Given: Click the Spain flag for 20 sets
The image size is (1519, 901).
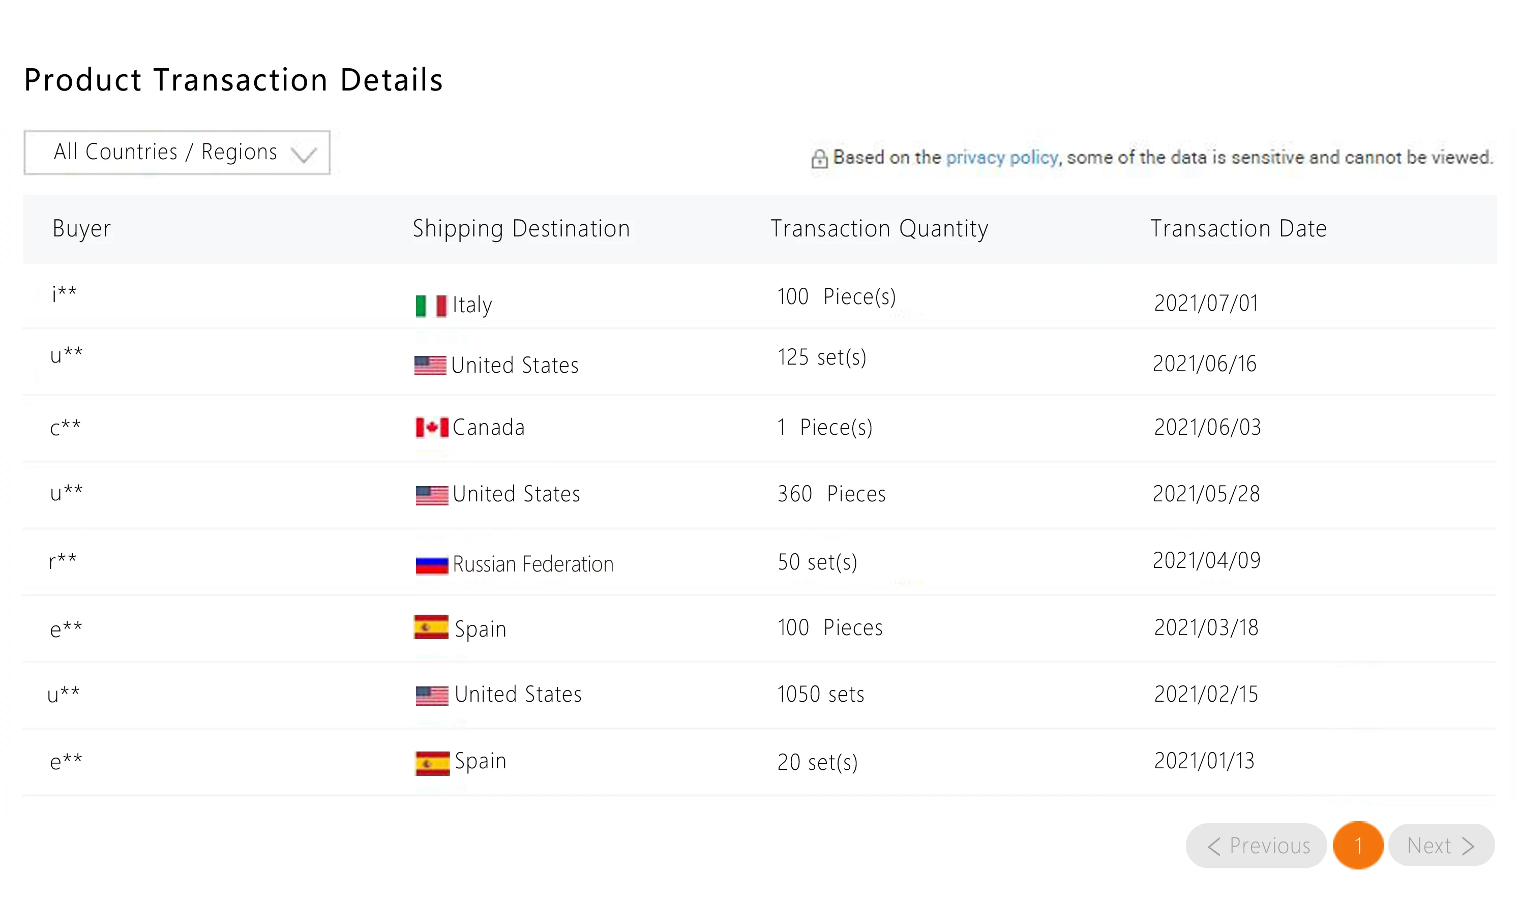Looking at the screenshot, I should (x=432, y=763).
